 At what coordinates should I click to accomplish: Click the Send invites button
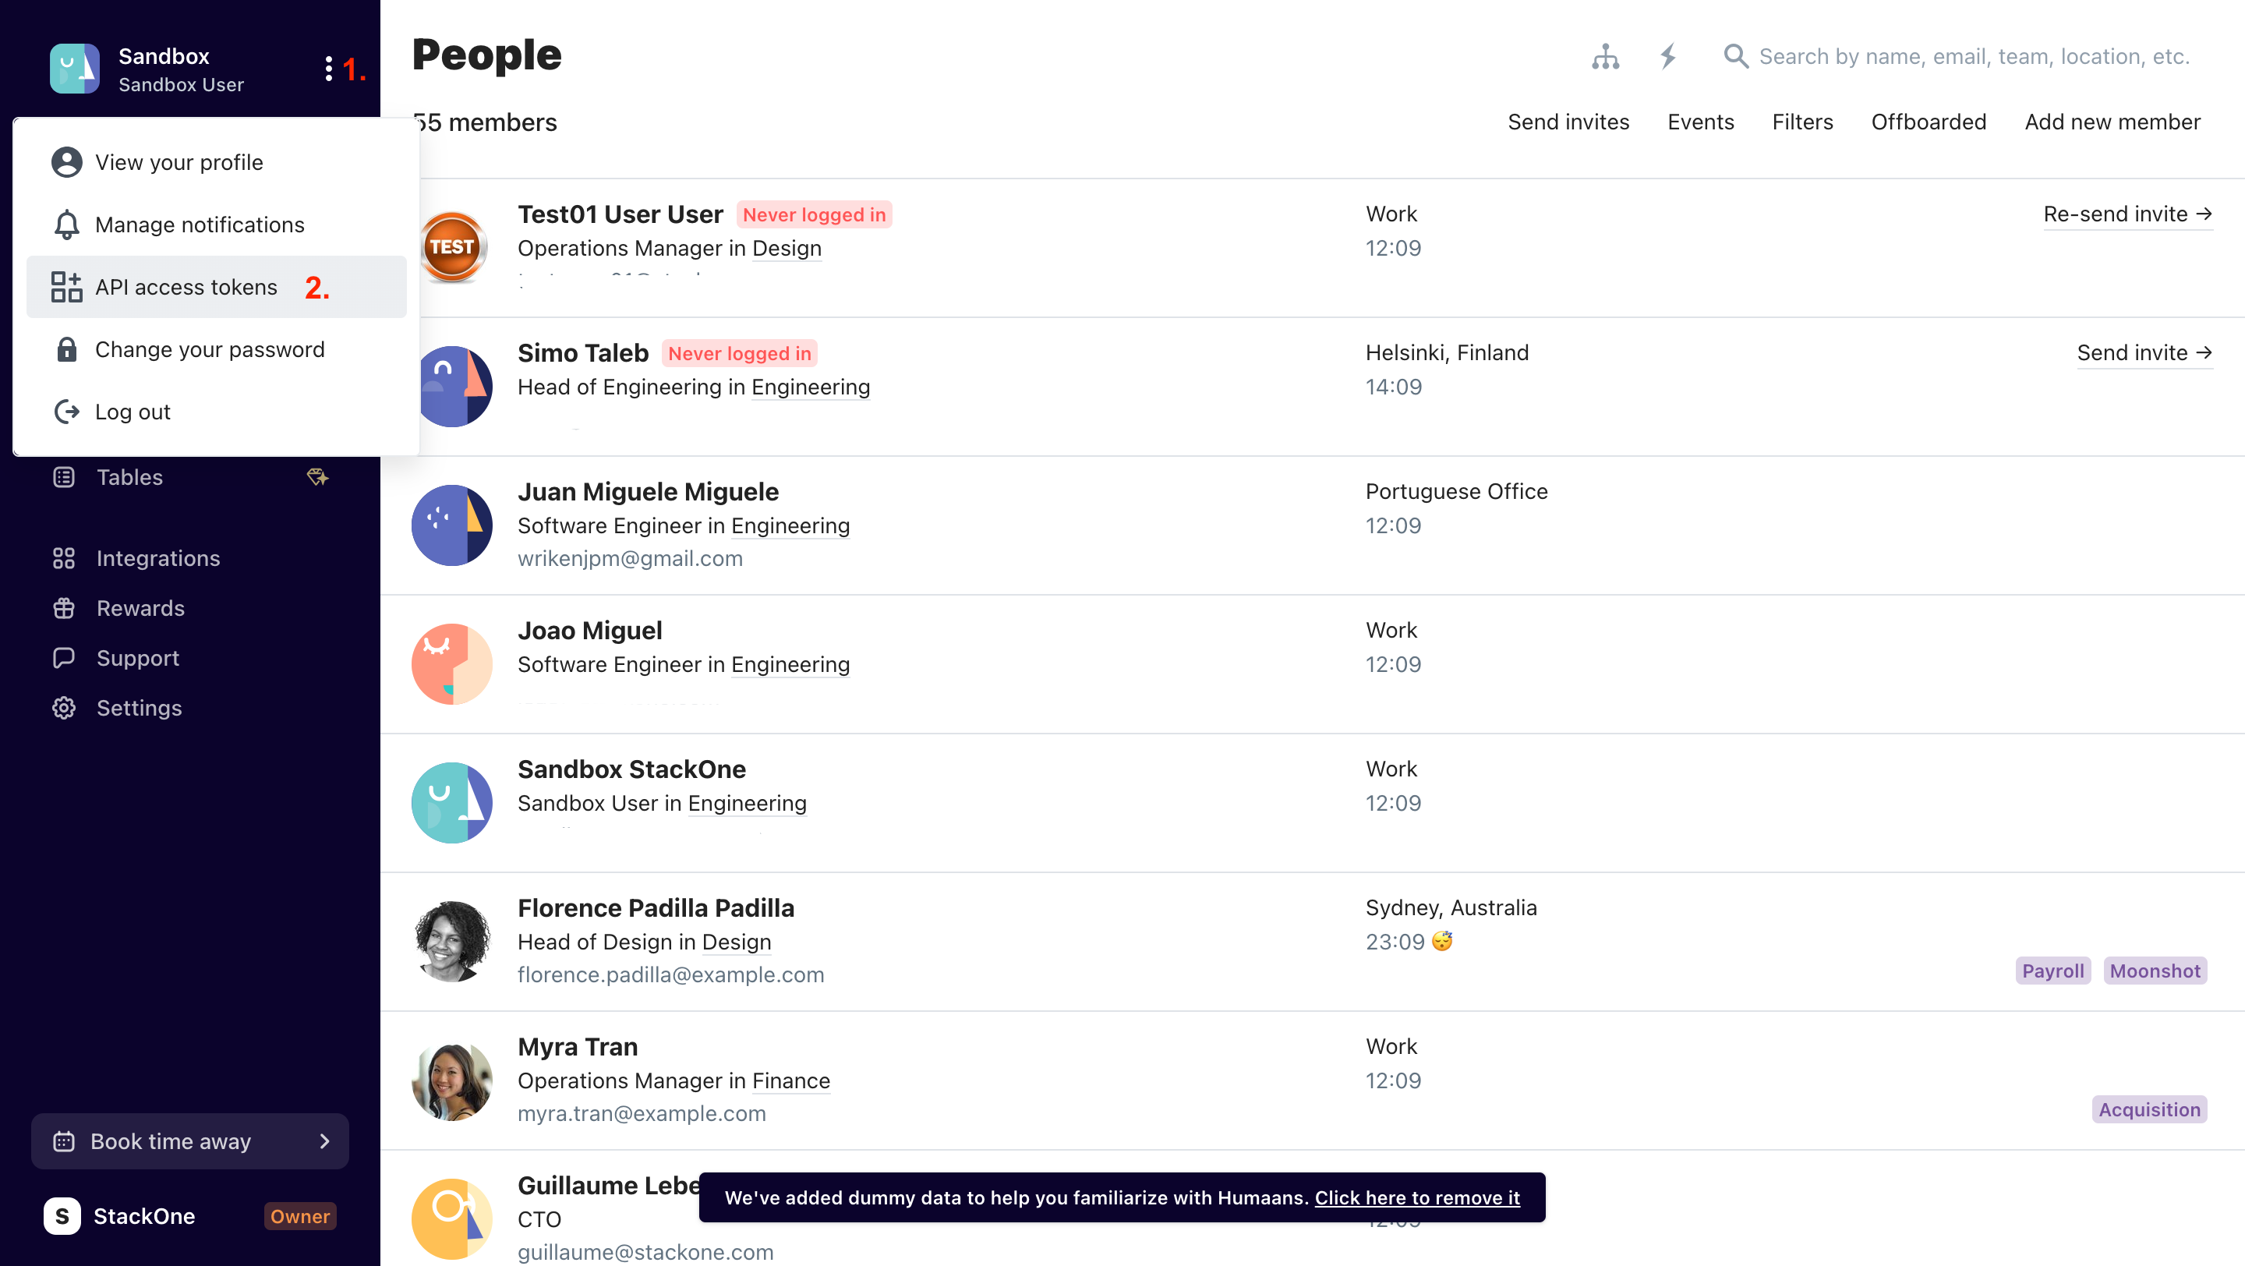pos(1568,122)
